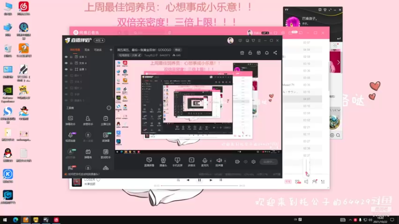Toggle visibility of layer 全屏 1

pyautogui.click(x=66, y=69)
